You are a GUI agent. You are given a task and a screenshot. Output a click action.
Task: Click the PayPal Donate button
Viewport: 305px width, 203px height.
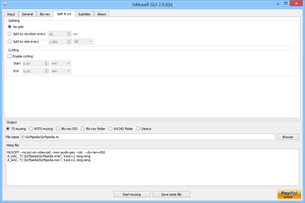tap(289, 194)
